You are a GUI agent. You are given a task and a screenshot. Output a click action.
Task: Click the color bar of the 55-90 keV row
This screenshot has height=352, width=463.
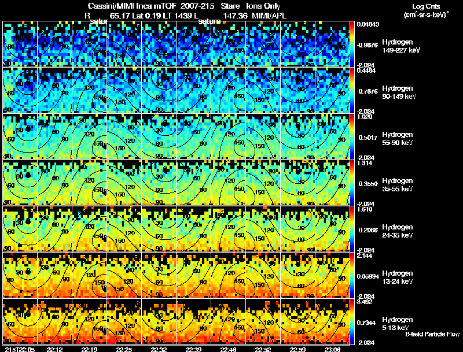[x=352, y=136]
